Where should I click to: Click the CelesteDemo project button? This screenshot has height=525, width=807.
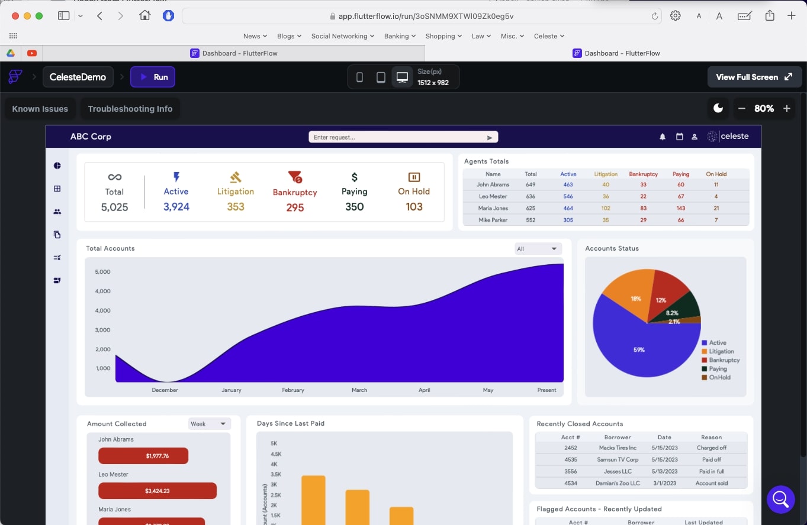click(x=78, y=77)
